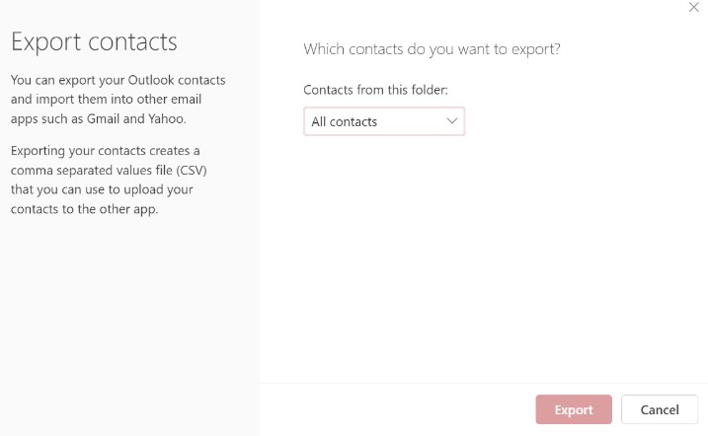Select the All contacts text in combo box
The width and height of the screenshot is (708, 436).
[x=345, y=122]
